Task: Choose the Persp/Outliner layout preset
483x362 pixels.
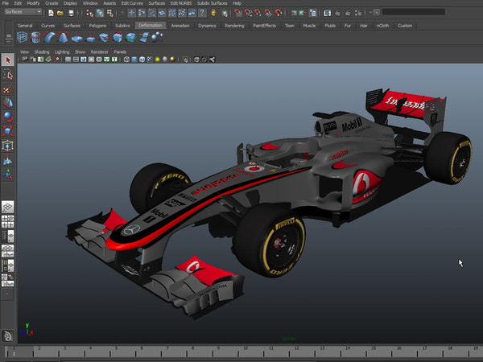Action: click(8, 237)
